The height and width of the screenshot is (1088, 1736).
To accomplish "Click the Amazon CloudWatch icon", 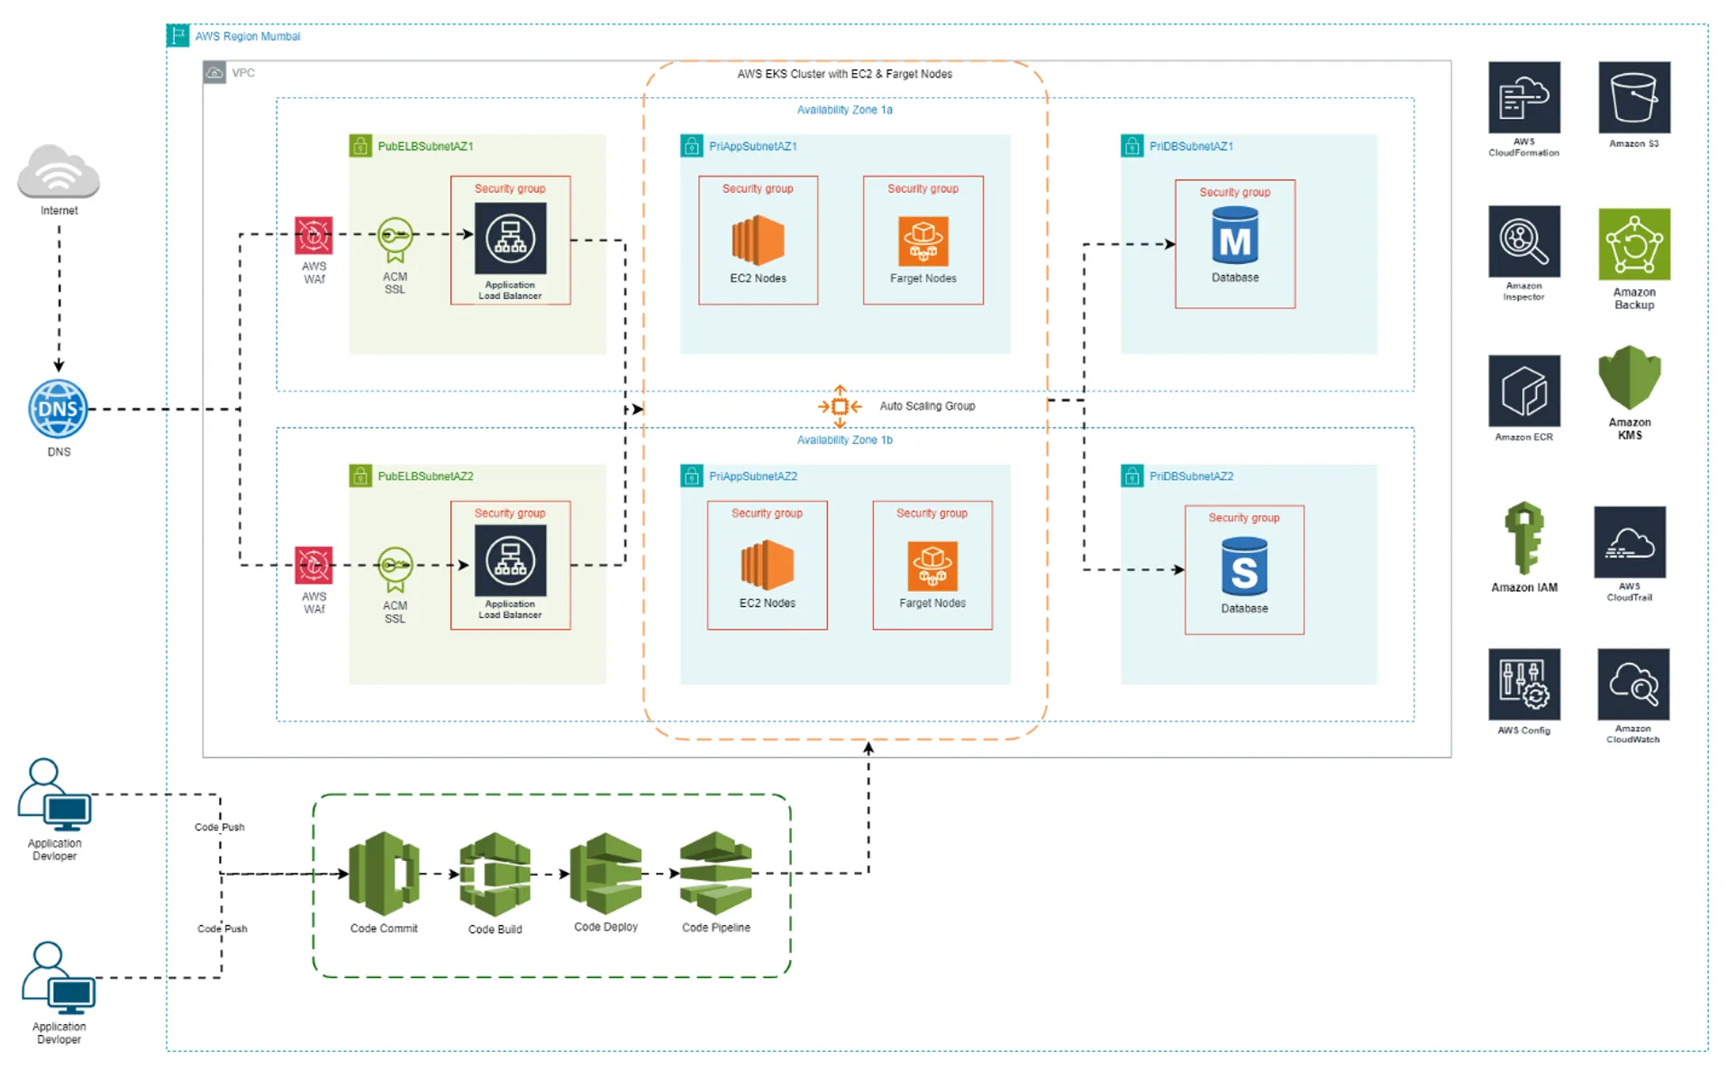I will [x=1633, y=684].
